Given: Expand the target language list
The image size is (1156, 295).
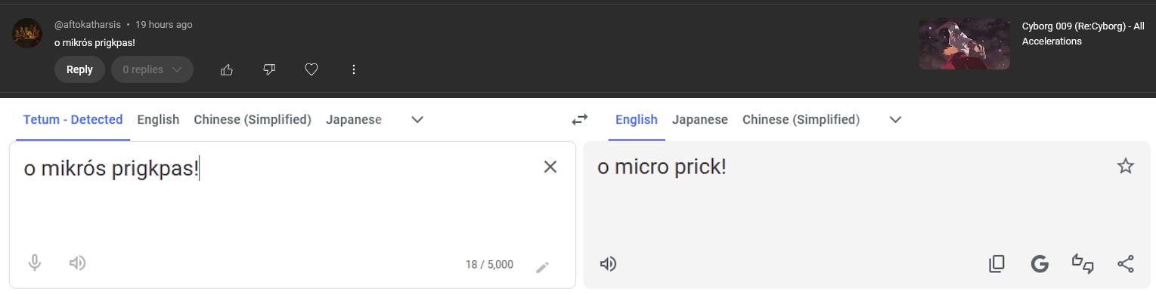Looking at the screenshot, I should (x=896, y=119).
